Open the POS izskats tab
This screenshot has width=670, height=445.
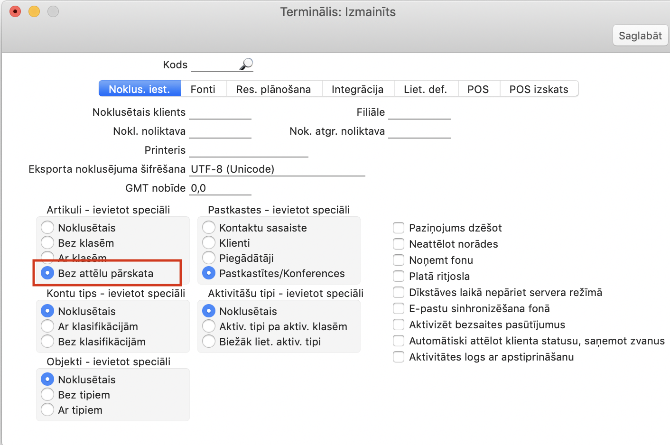pos(539,89)
